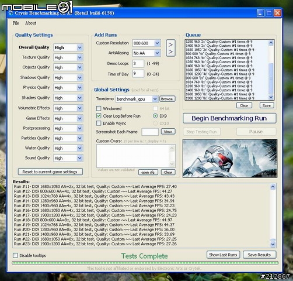Expand Volumetric Effects dropdown
The width and height of the screenshot is (293, 281).
tap(79, 108)
